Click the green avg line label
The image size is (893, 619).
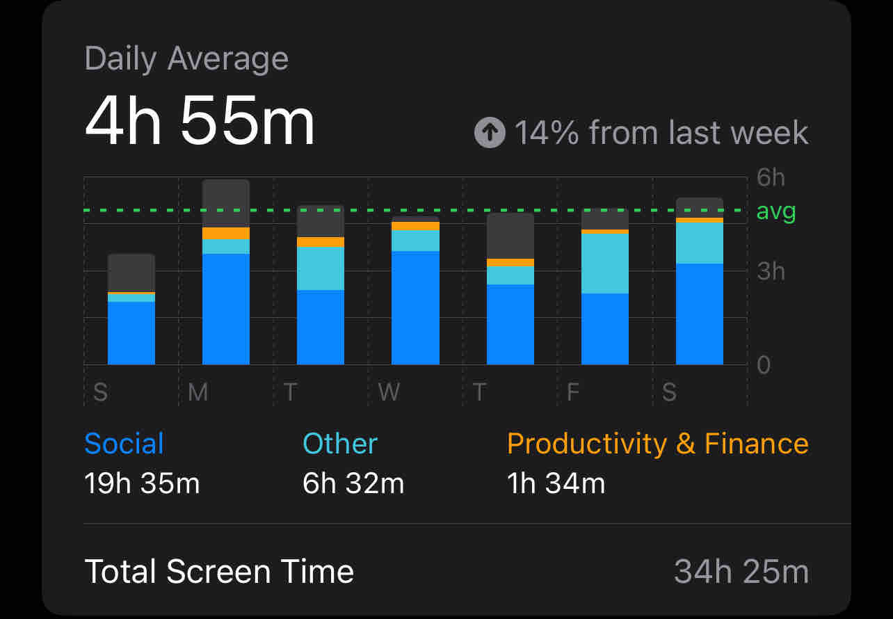click(776, 211)
